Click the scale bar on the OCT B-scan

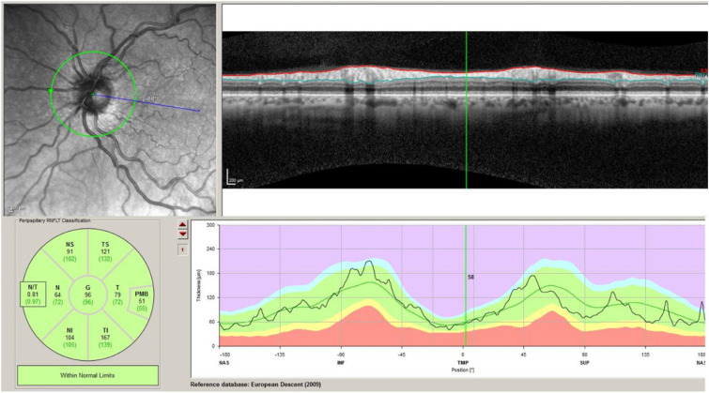pos(231,177)
